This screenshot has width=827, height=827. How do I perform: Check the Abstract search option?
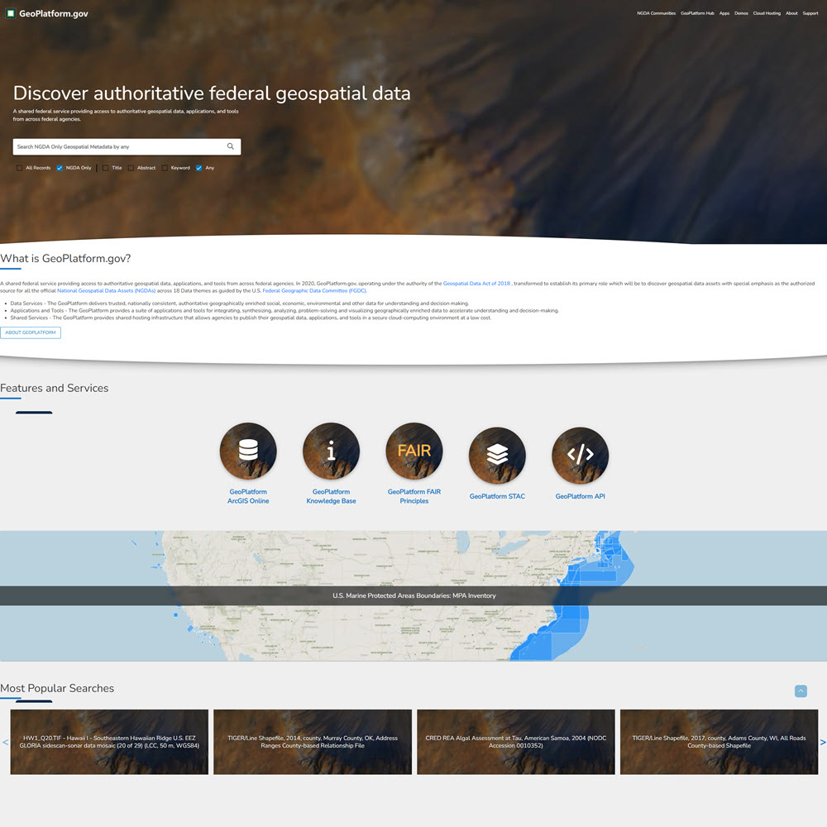pyautogui.click(x=131, y=168)
